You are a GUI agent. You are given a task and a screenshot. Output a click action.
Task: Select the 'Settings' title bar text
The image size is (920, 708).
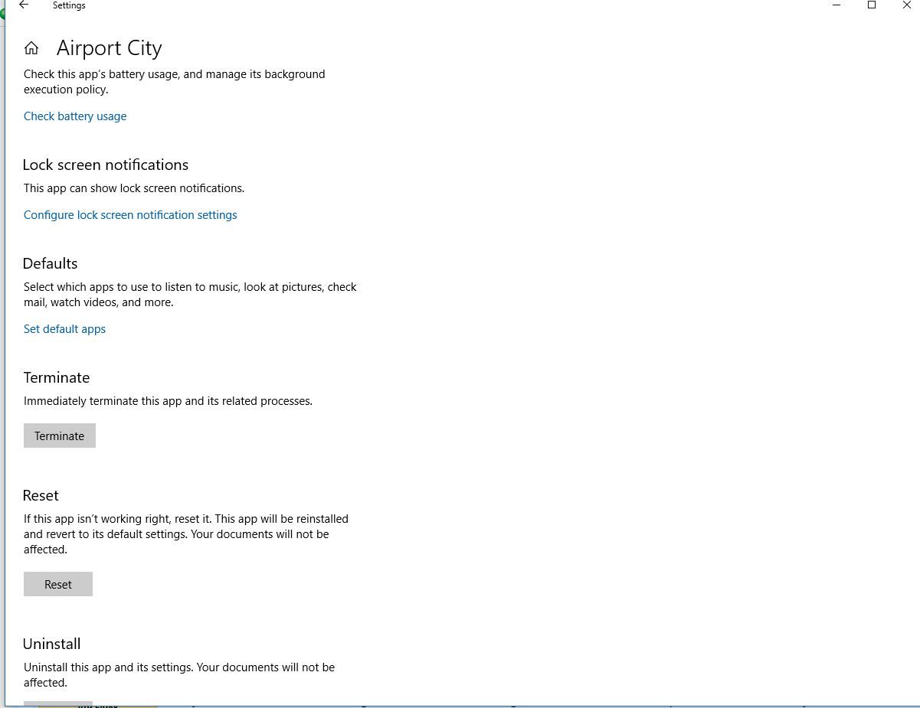[69, 5]
